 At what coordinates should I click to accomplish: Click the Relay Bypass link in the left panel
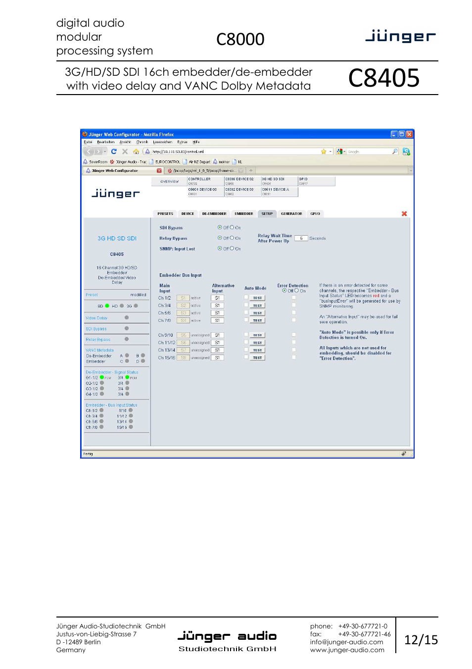pos(98,340)
